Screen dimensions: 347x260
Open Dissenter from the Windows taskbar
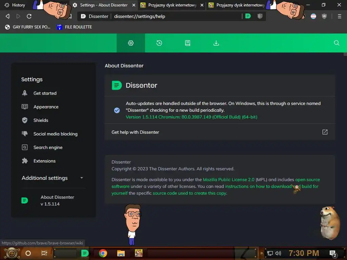(x=85, y=253)
